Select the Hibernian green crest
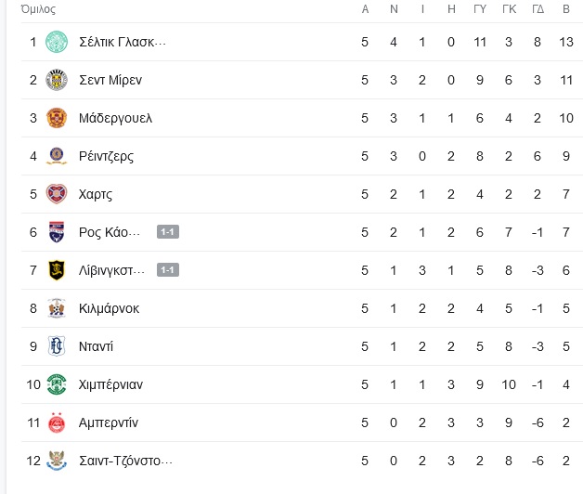 pos(57,384)
